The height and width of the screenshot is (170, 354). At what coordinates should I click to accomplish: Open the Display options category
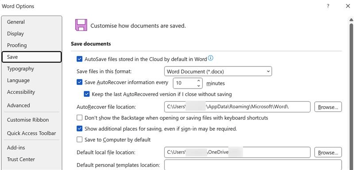pos(31,34)
